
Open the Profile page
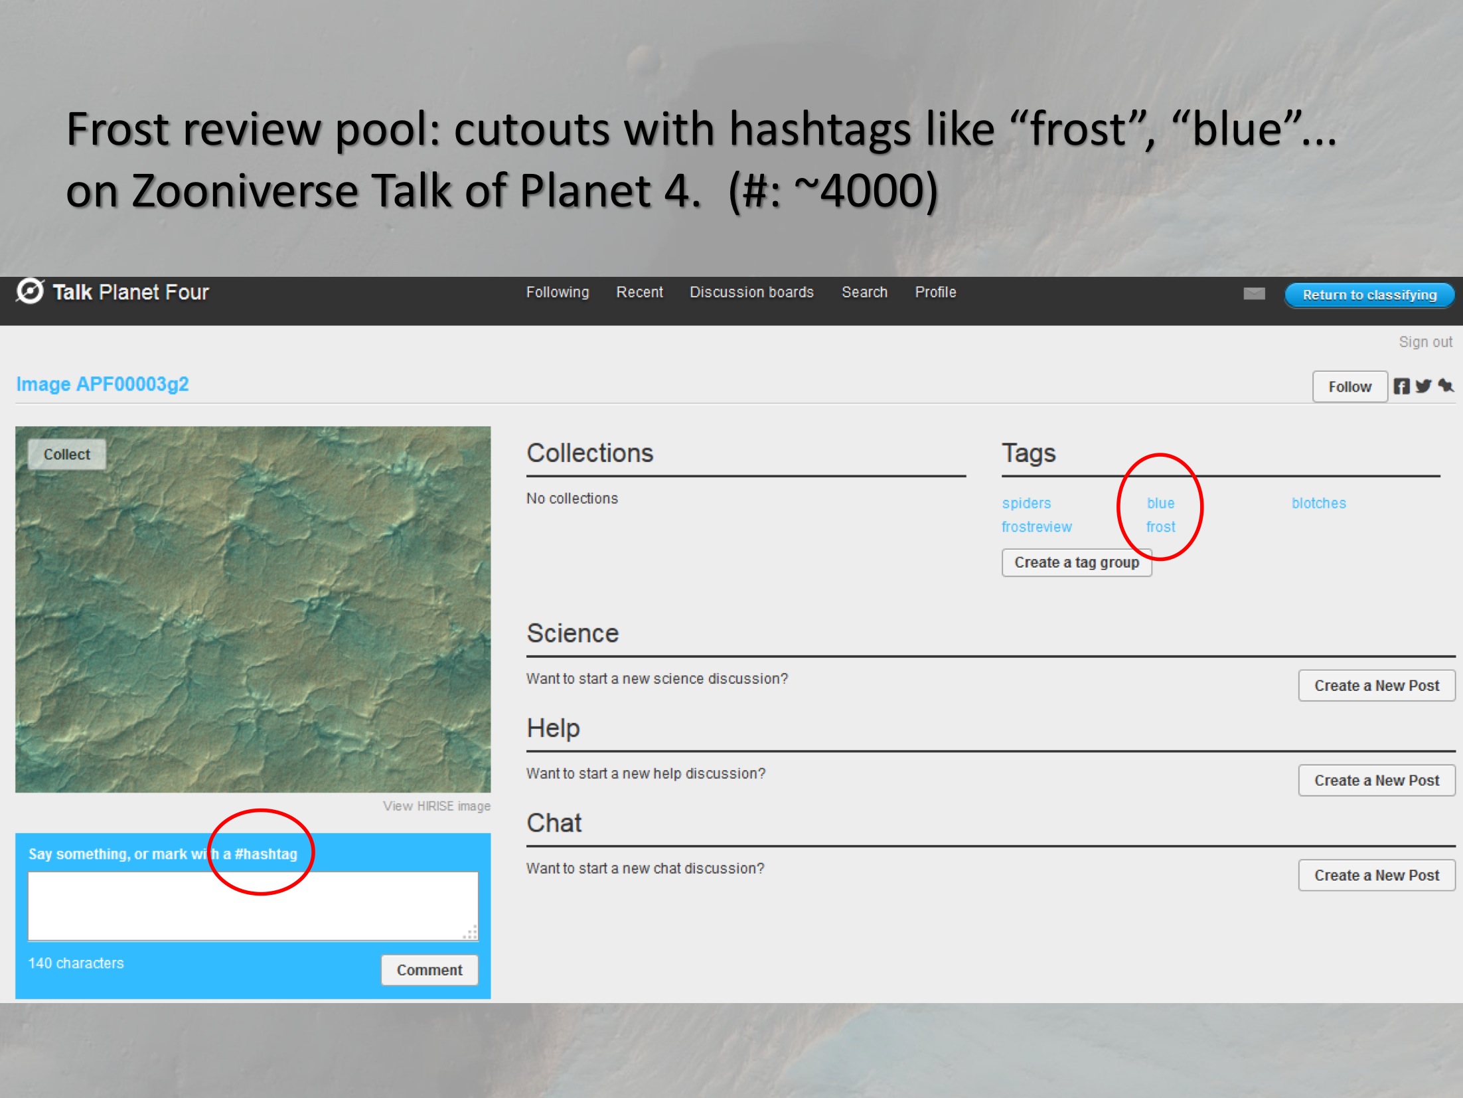tap(935, 292)
